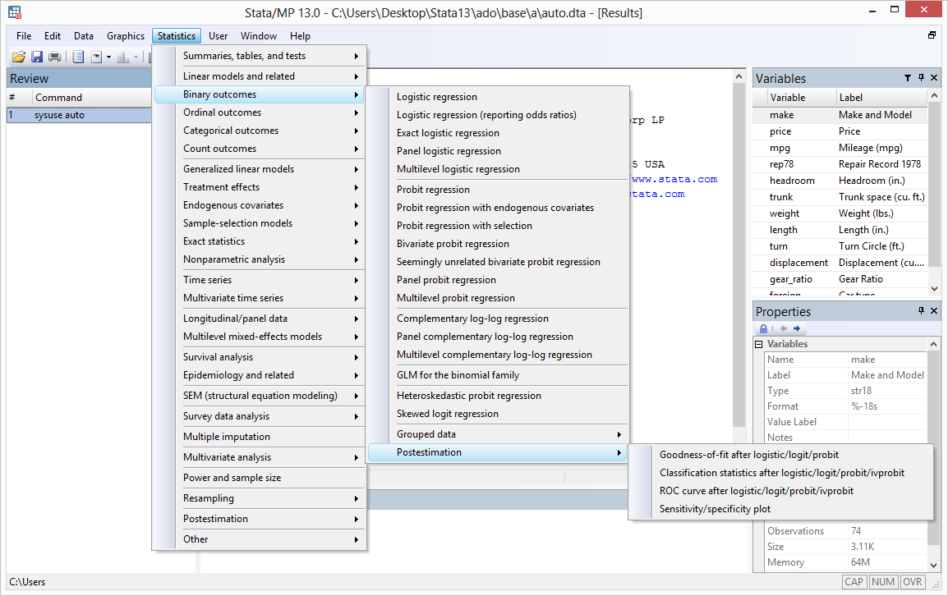Click the previous variable arrow in Properties
The image size is (948, 596).
784,328
